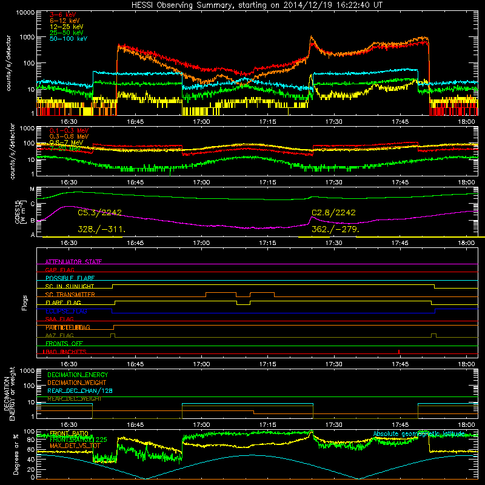Click the 0.3-0.8 MeV legend label
Image resolution: width=485 pixels, height=485 pixels.
69,136
